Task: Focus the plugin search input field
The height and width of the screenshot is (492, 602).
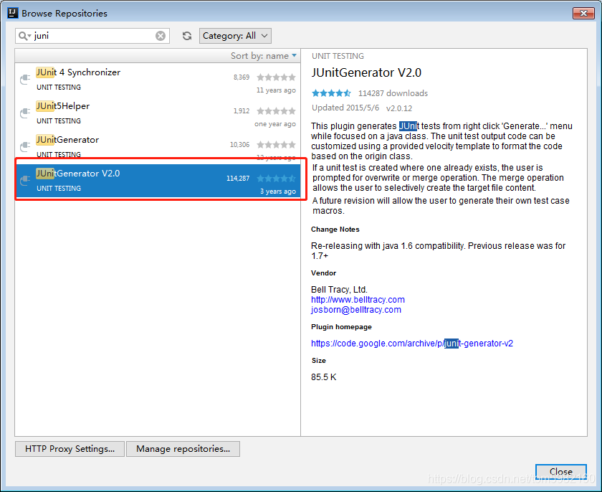Action: point(94,36)
